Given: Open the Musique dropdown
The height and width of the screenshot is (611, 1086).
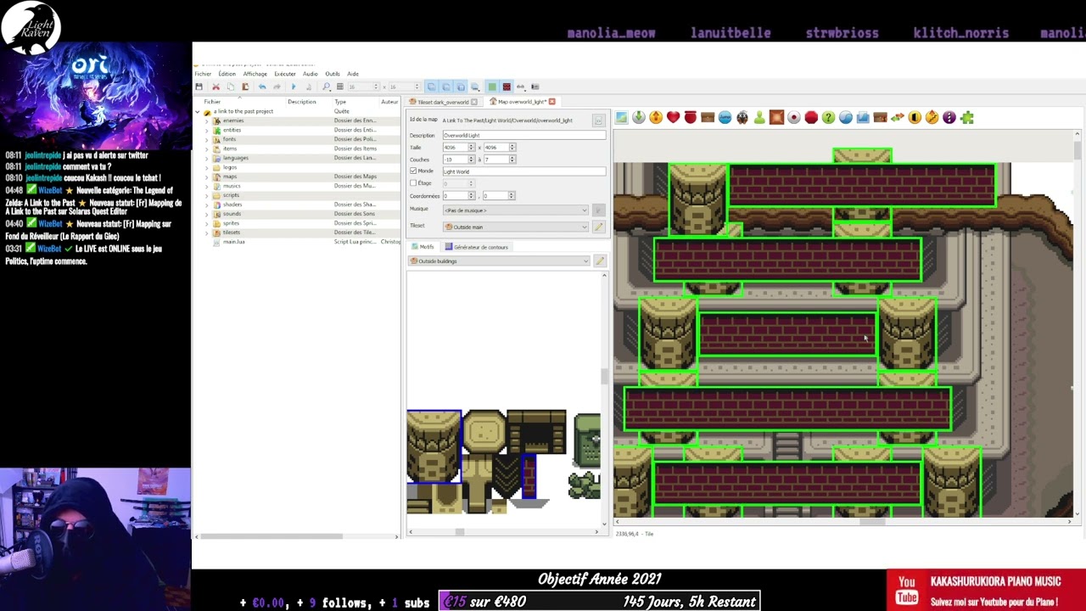Looking at the screenshot, I should click(515, 210).
